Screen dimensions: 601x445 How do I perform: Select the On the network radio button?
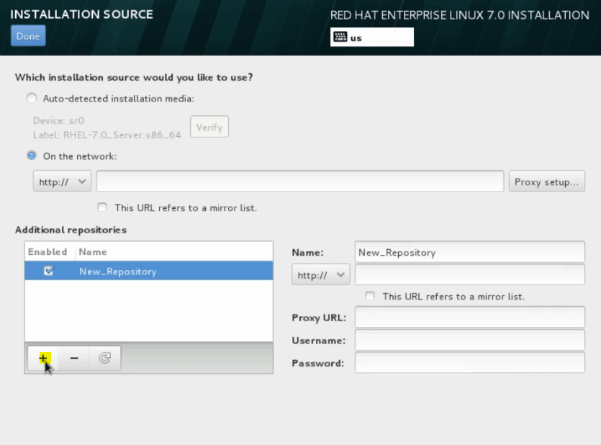pos(32,156)
